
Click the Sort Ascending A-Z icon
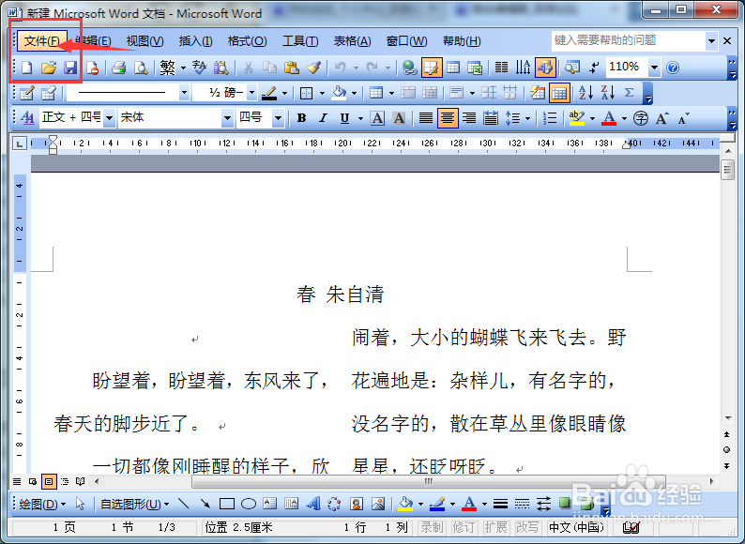coord(585,93)
